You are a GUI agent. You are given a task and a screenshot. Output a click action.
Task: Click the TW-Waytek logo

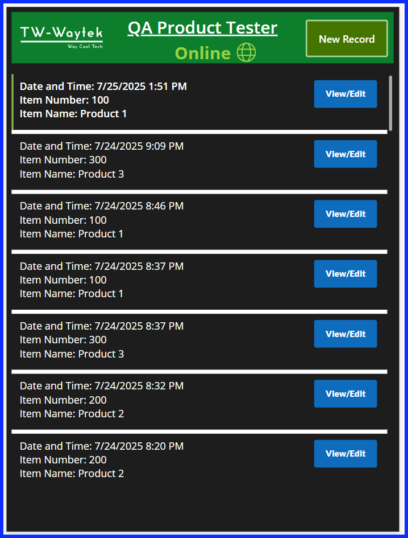[62, 37]
